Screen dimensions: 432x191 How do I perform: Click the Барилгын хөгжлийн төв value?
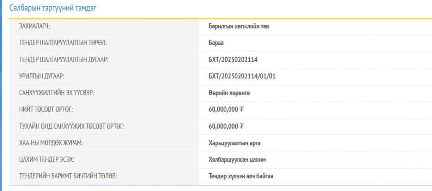238,26
